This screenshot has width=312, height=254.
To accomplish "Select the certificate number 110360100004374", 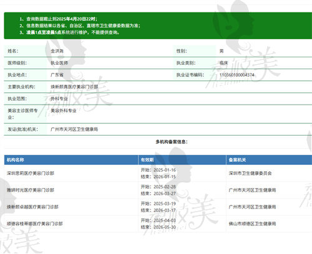I will (x=237, y=75).
